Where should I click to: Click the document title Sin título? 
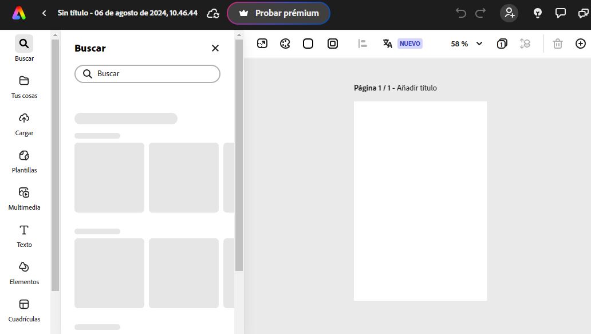[x=127, y=13]
